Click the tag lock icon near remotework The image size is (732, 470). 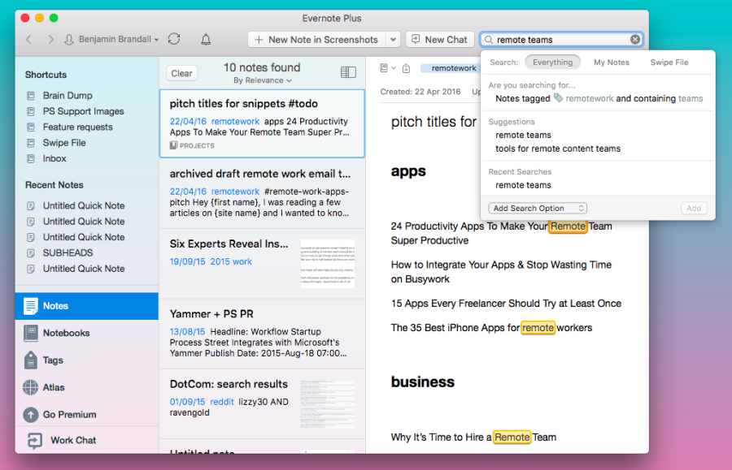(406, 68)
